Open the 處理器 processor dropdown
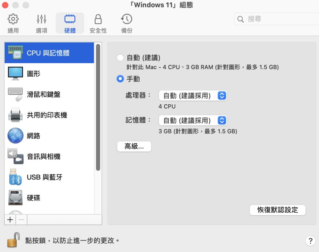 (x=193, y=96)
